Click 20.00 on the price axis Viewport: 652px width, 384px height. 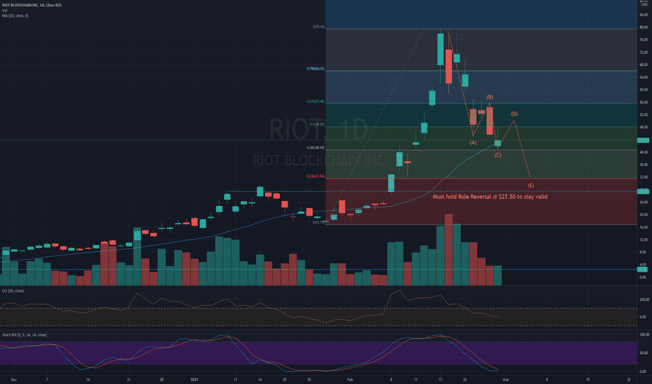644,214
